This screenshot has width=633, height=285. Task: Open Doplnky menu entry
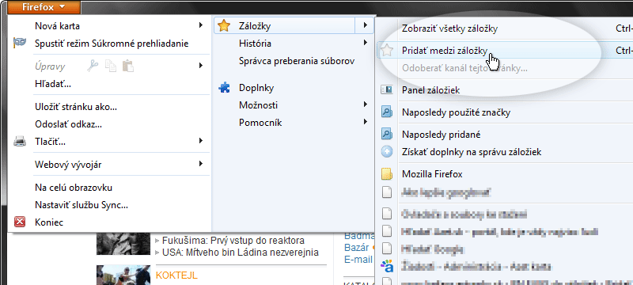coord(256,88)
